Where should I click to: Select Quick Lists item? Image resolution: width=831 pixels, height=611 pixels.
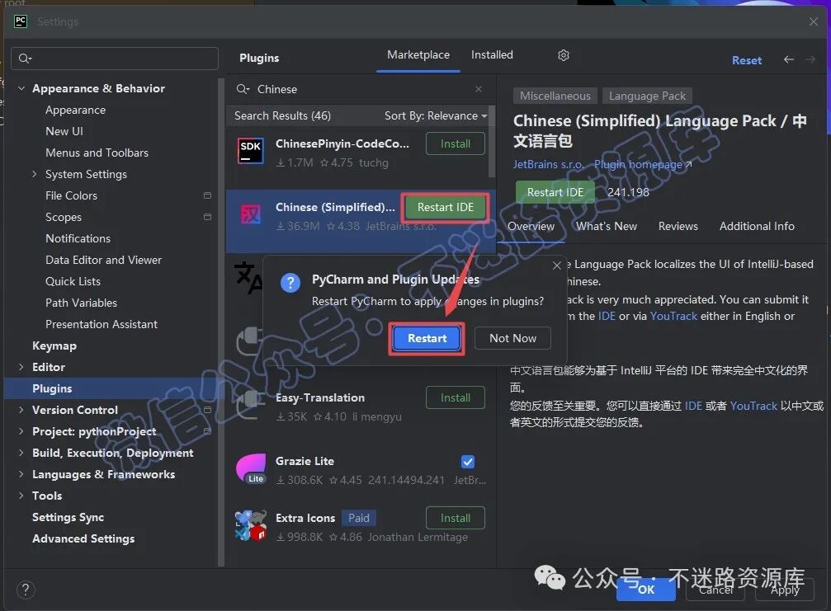coord(73,281)
